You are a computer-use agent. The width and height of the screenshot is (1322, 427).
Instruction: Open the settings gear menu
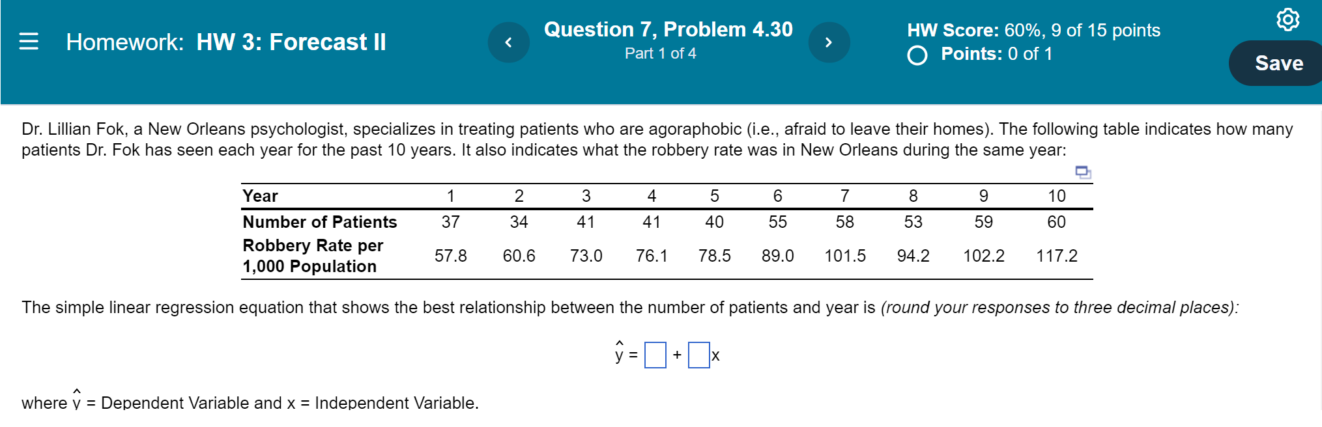click(x=1288, y=20)
